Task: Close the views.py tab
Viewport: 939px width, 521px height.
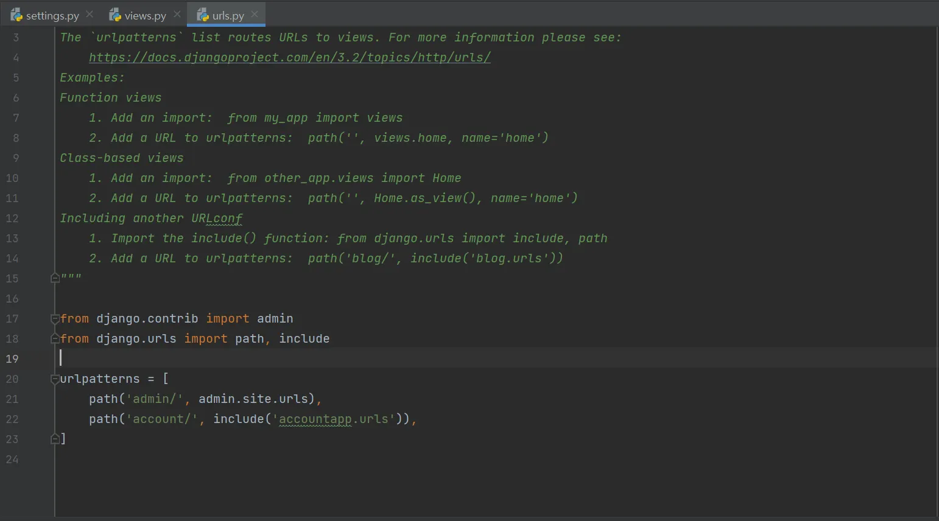Action: click(177, 14)
